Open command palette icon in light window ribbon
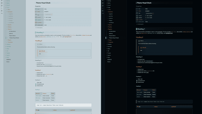 pyautogui.click(x=2, y=8)
